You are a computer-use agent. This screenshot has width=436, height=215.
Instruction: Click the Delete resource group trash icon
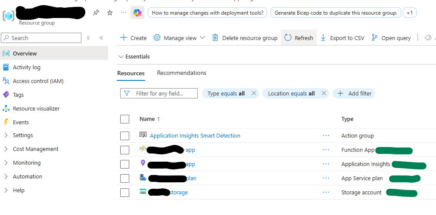(x=215, y=38)
